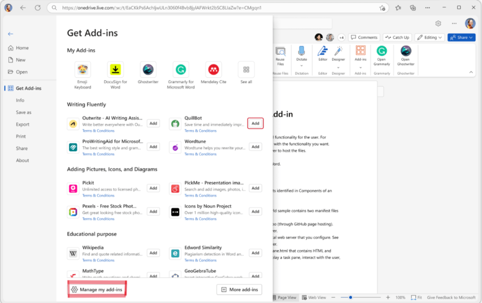Open the Info menu item
This screenshot has height=303, width=482.
(x=20, y=100)
